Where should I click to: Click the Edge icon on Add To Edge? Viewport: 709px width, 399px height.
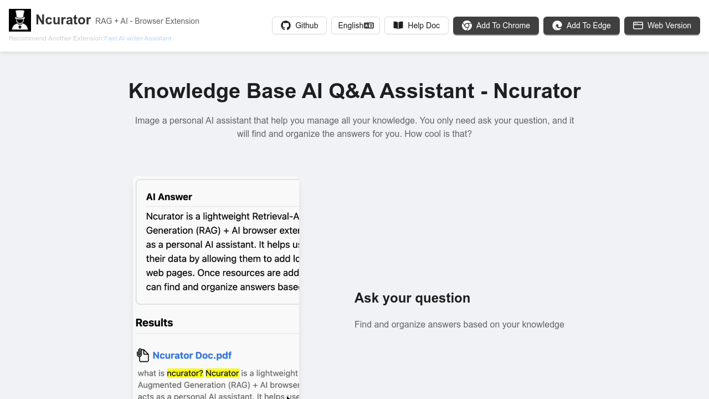pyautogui.click(x=558, y=25)
